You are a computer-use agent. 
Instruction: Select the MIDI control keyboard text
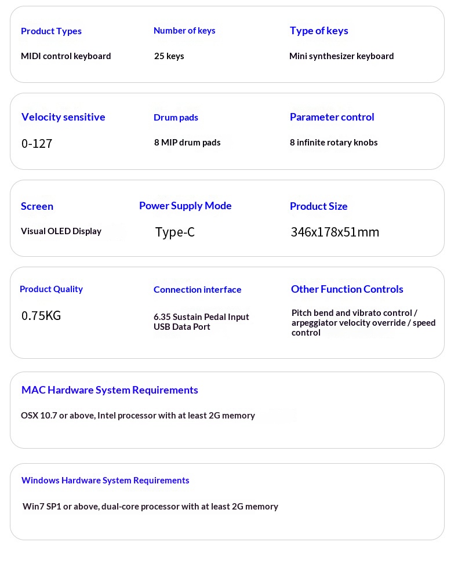coord(66,56)
